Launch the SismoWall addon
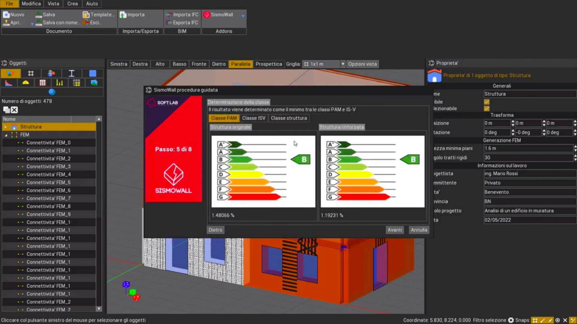577x324 pixels. tap(219, 15)
